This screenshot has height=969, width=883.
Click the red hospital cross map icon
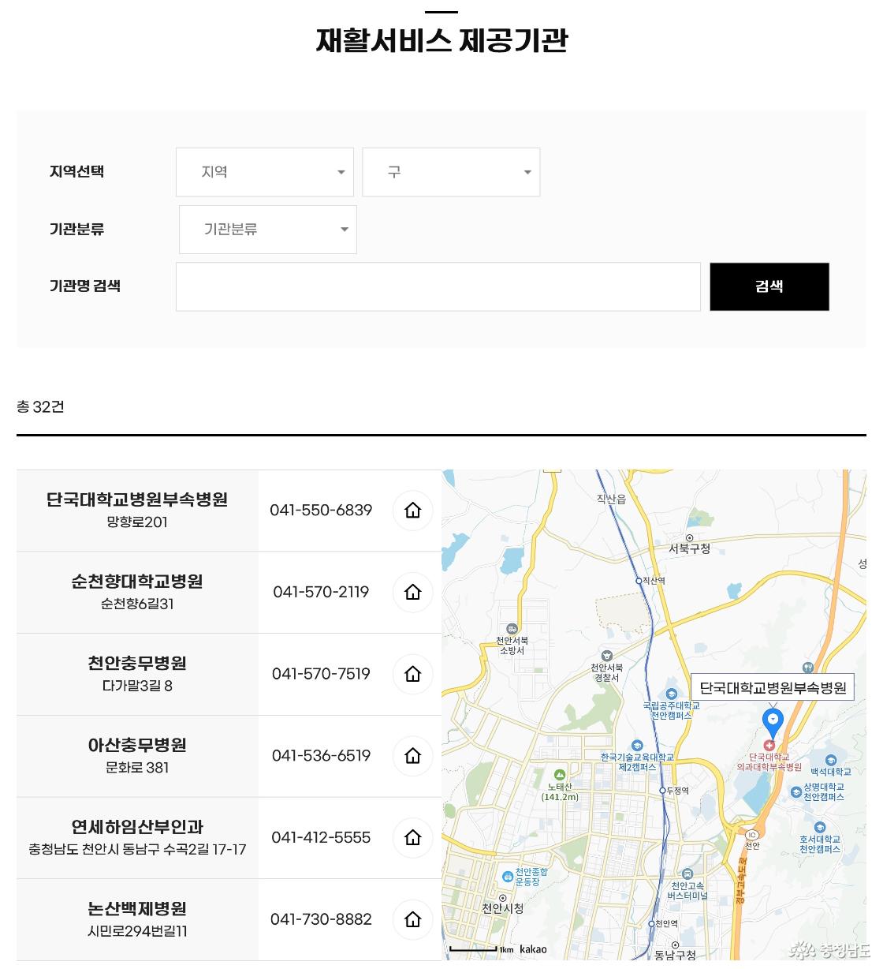coord(769,745)
